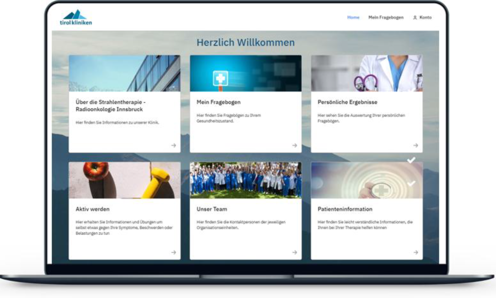496x298 pixels.
Task: Click arrow on Patienteninformation card
Action: coord(416,252)
